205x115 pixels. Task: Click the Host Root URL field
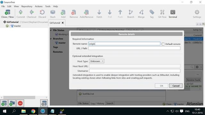click(x=135, y=66)
